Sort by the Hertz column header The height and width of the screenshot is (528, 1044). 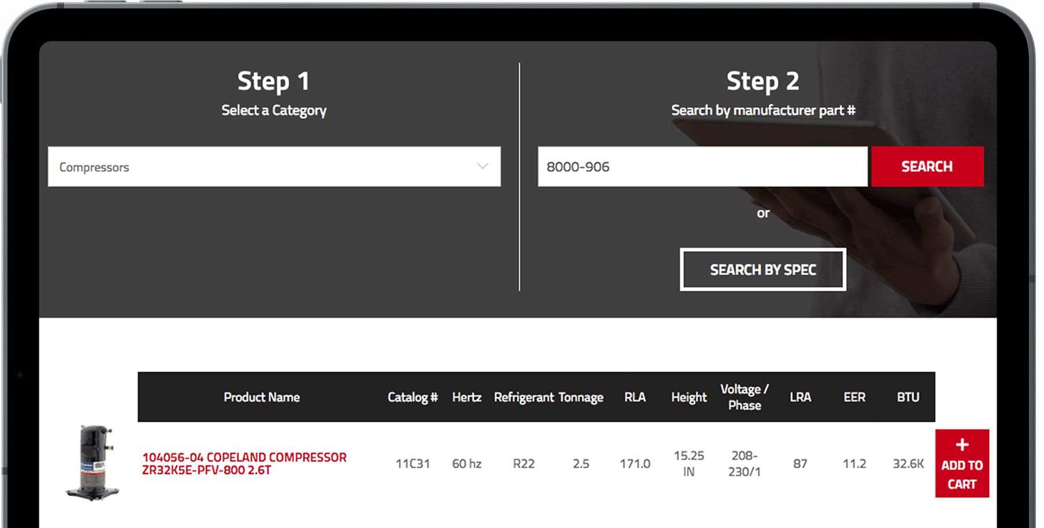(x=466, y=397)
